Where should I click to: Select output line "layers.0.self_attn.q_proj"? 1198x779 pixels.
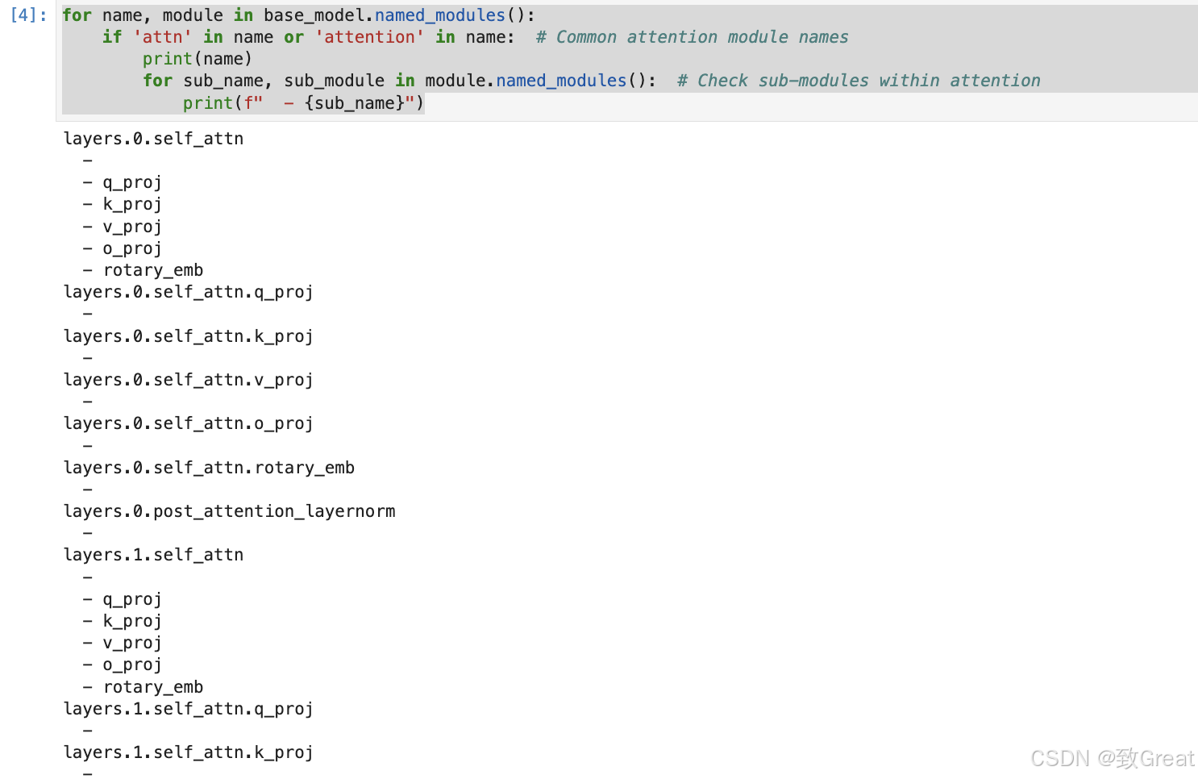pyautogui.click(x=189, y=292)
